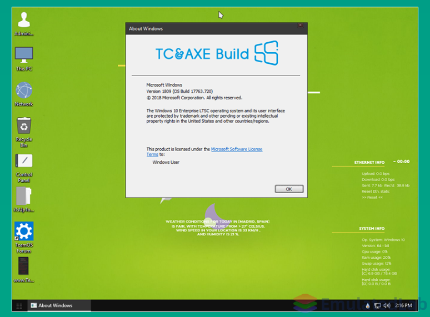Screen dimensions: 430x317
Task: Select the Network desktop icon
Action: pyautogui.click(x=24, y=94)
